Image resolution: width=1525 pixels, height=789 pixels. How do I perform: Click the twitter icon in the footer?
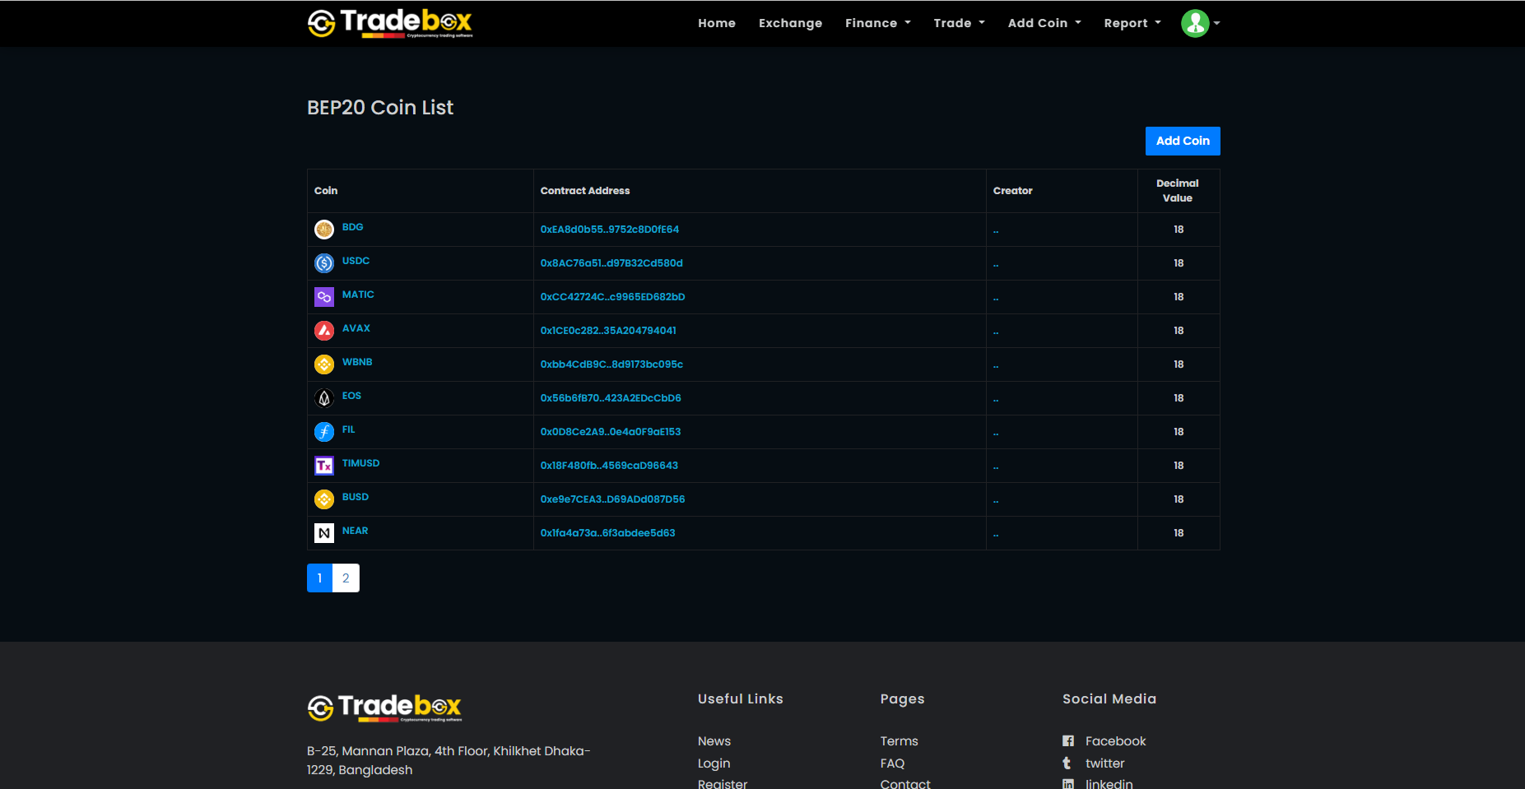(1067, 763)
